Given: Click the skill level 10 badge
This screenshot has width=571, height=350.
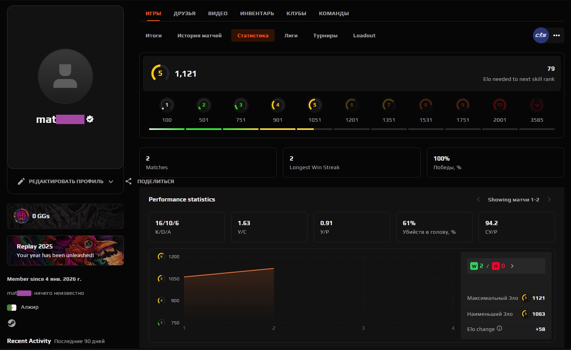Looking at the screenshot, I should click(x=499, y=105).
